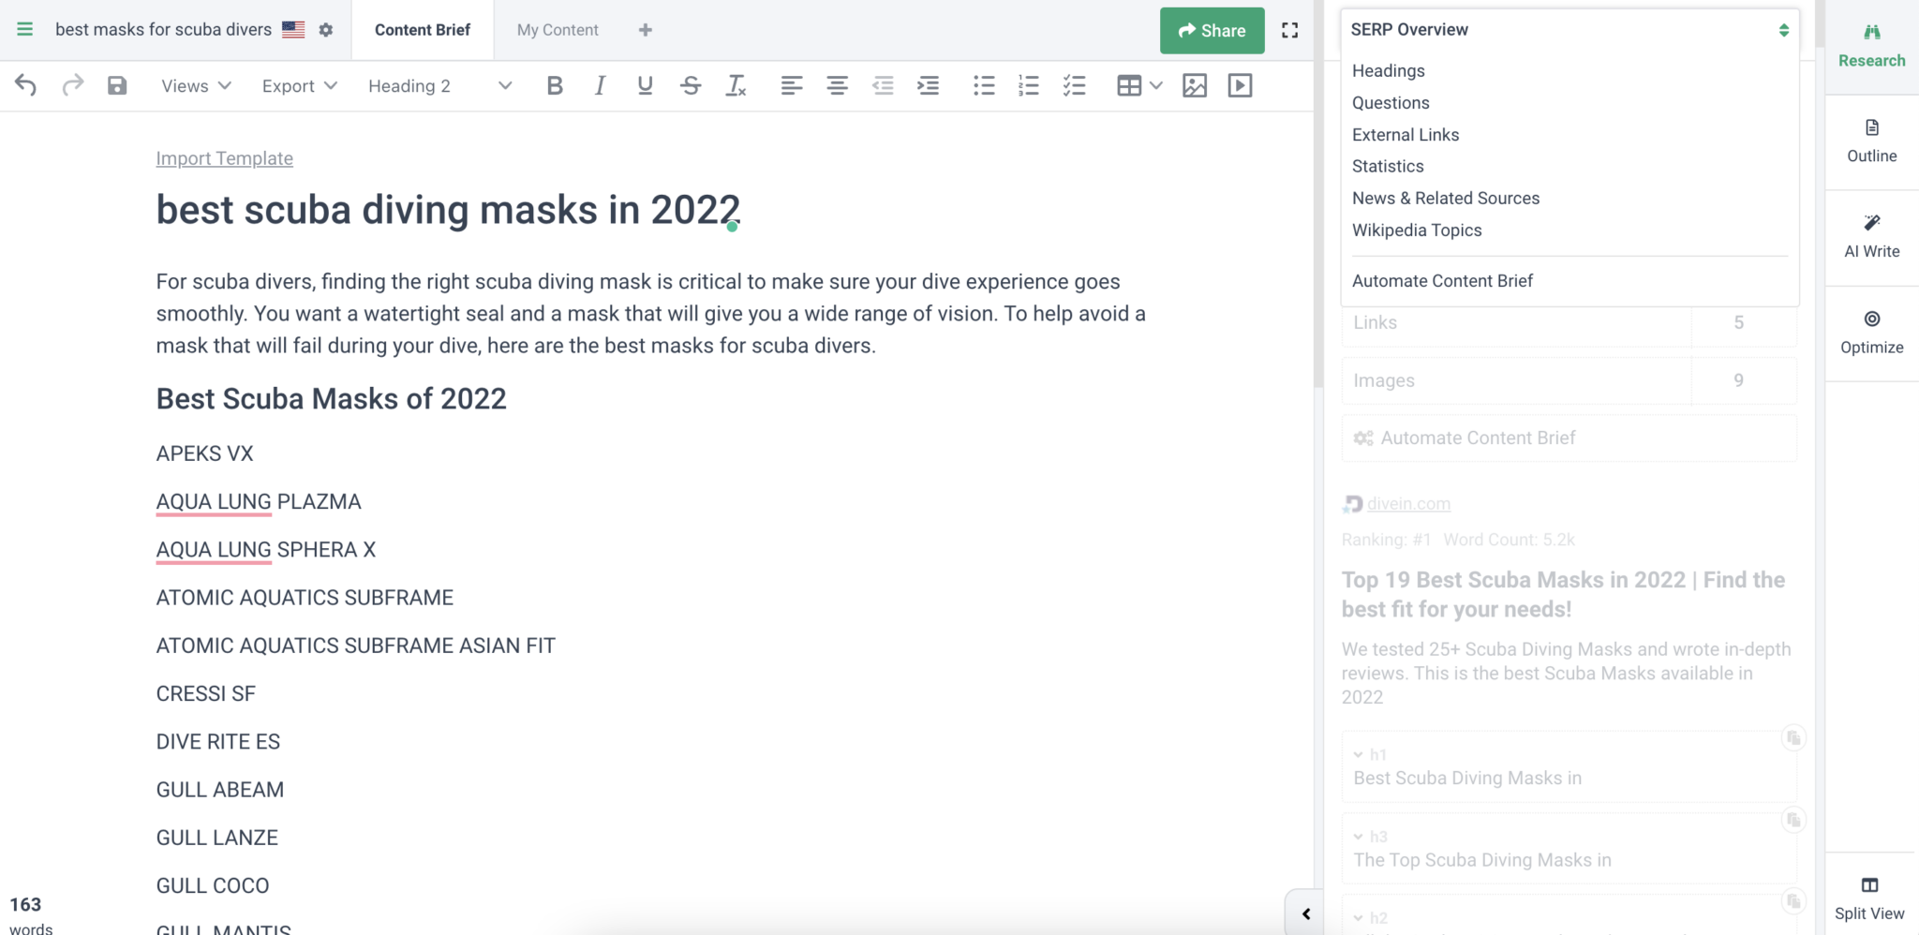Click the GULL LANZE line
Image resolution: width=1919 pixels, height=935 pixels.
216,838
